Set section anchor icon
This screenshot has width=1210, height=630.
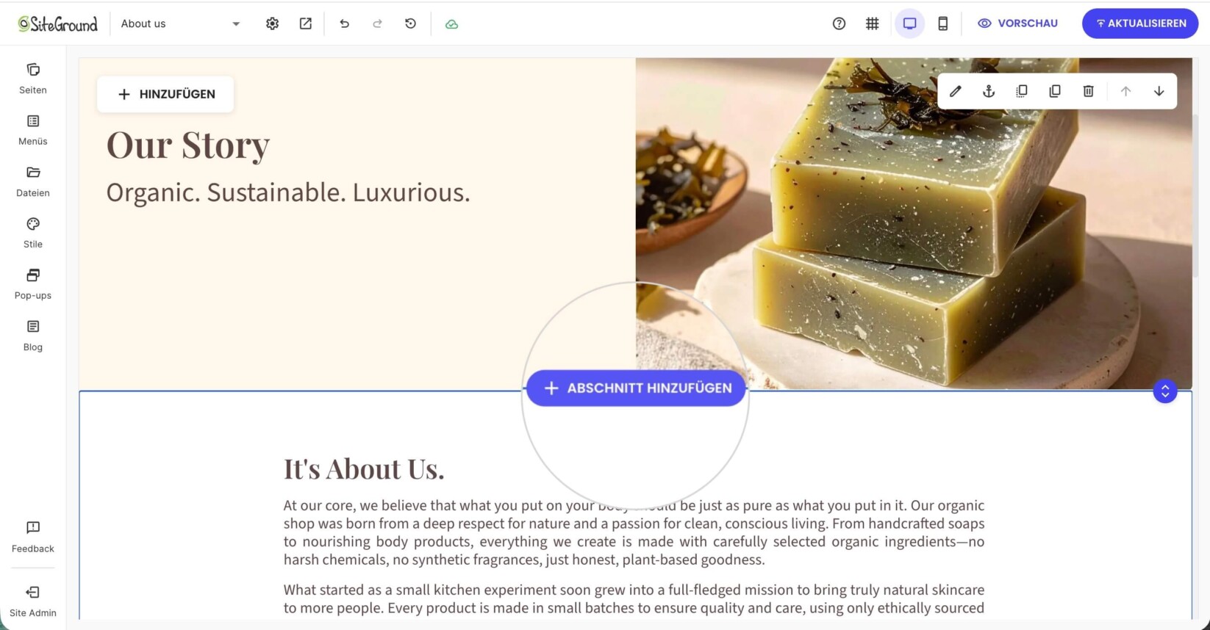tap(989, 91)
